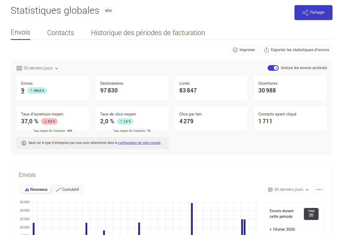The height and width of the screenshot is (235, 343).
Task: Click Taux moyen de l'industrie : 7% label
Action: [132, 131]
